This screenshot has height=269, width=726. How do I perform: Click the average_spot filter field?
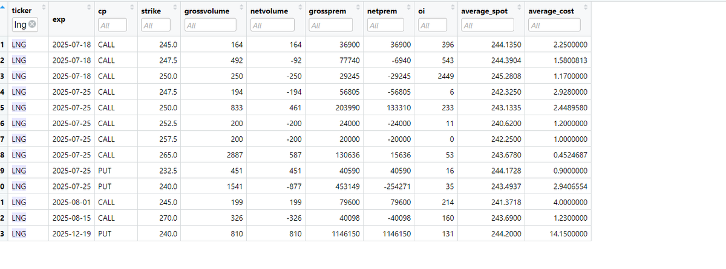coord(488,25)
